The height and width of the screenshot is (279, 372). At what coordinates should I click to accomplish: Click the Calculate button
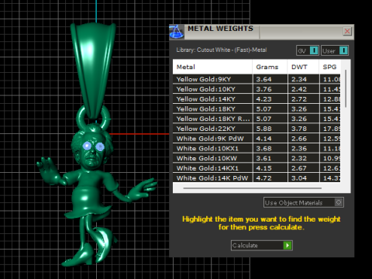261,246
